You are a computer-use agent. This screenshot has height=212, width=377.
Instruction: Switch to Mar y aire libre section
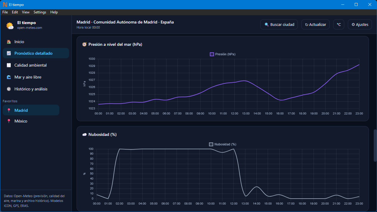click(x=36, y=77)
